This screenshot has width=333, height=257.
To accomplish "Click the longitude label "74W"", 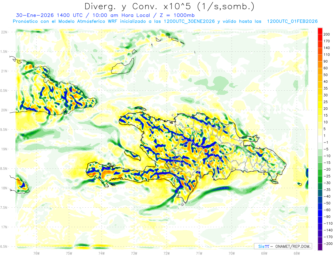I will point(101,253).
